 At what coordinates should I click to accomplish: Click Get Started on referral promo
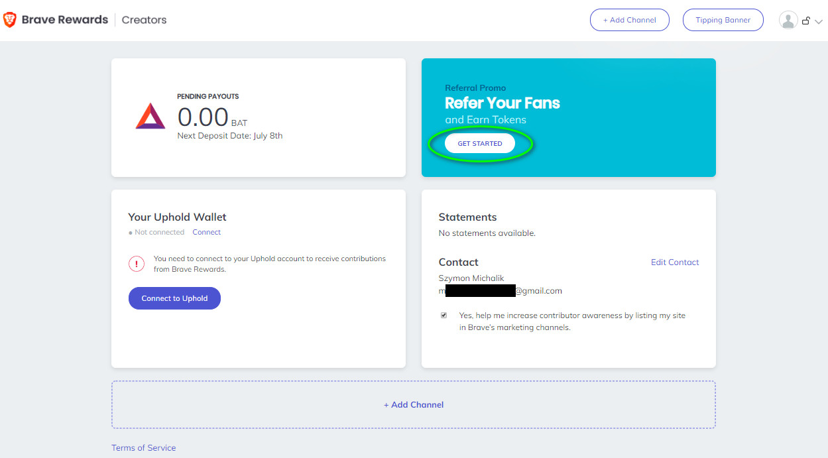(x=480, y=143)
